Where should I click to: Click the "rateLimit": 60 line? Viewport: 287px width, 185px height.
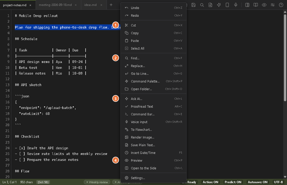34,114
